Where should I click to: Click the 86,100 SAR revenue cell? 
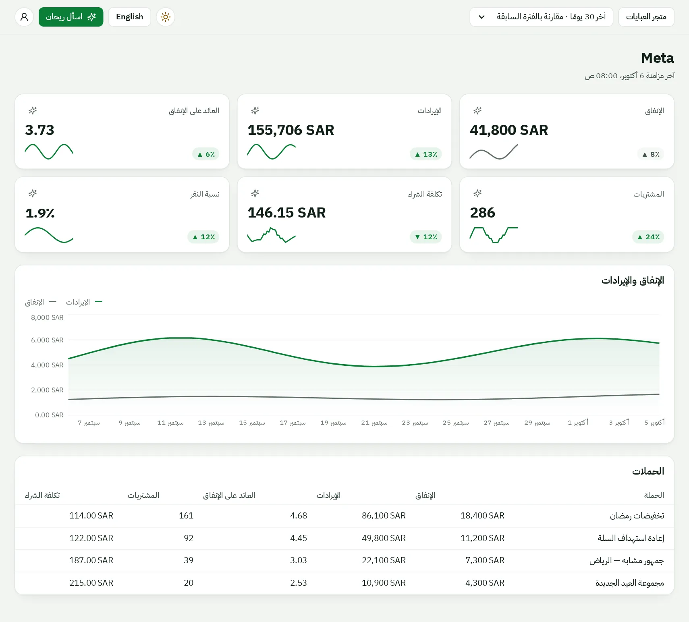pyautogui.click(x=384, y=516)
